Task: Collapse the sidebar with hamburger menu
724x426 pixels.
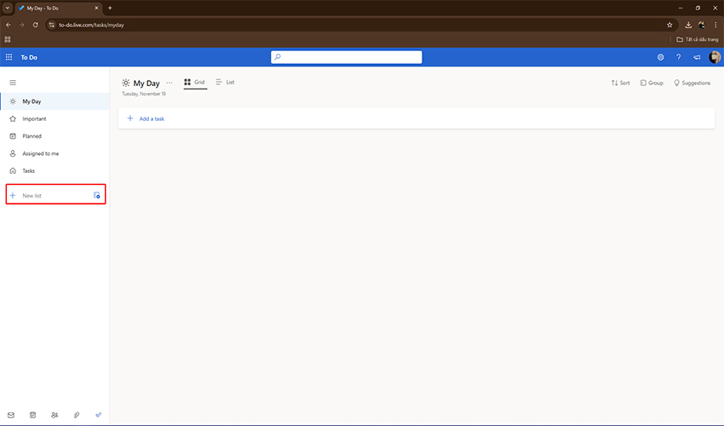Action: (x=13, y=83)
